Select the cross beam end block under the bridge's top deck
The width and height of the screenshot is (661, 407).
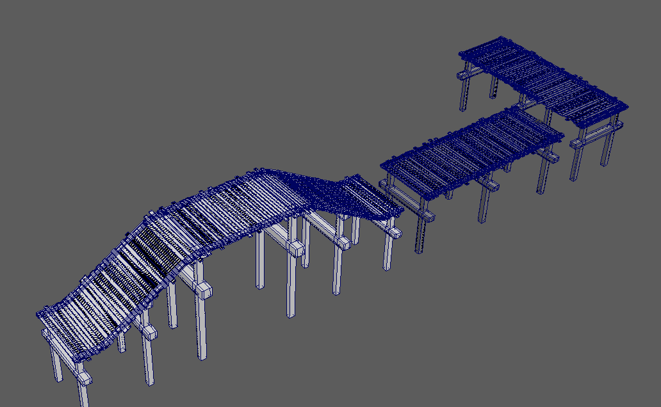(x=296, y=248)
